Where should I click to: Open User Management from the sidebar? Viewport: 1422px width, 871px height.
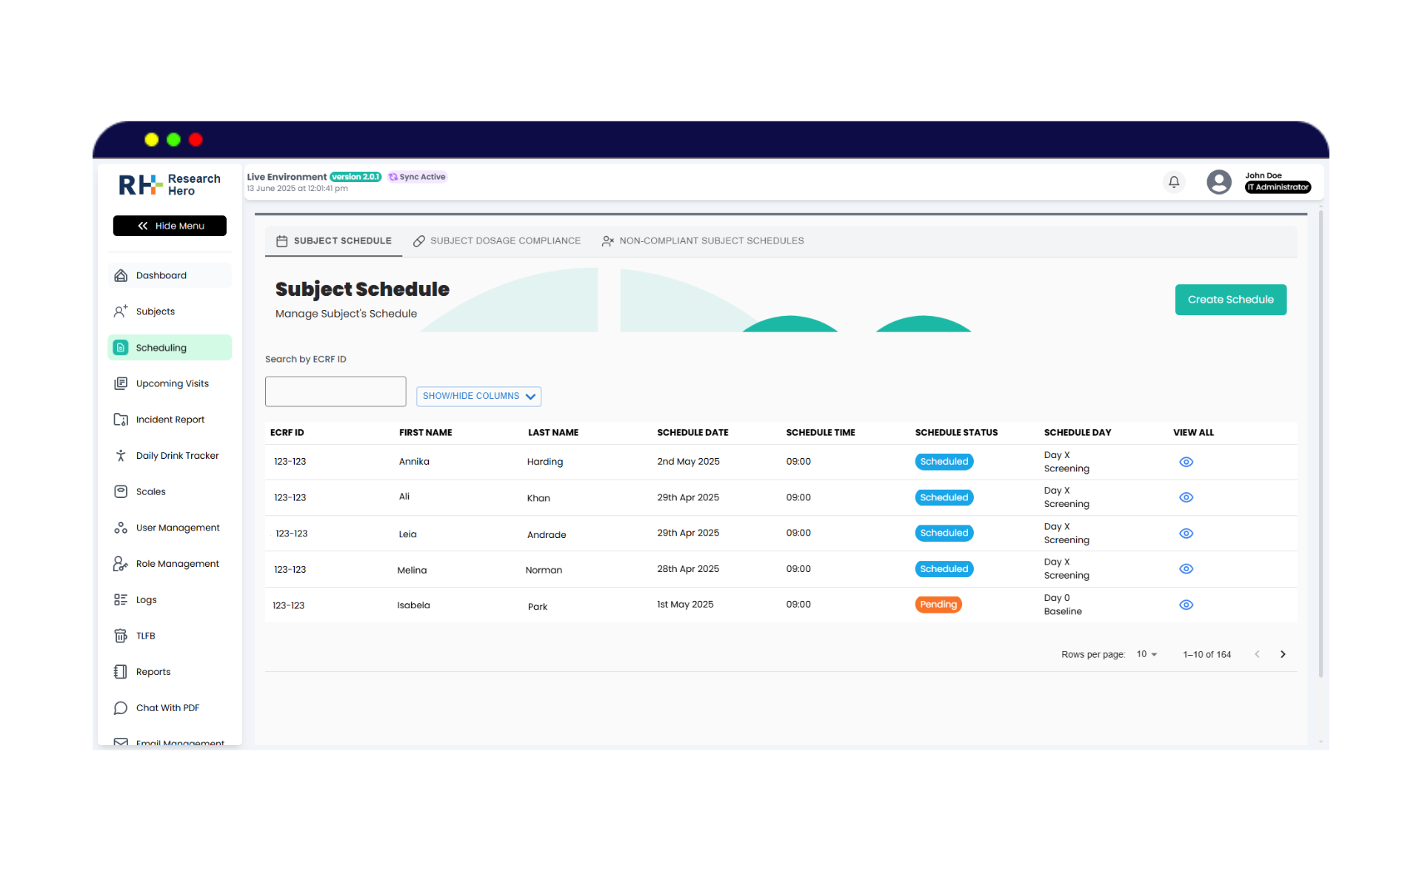click(x=170, y=528)
